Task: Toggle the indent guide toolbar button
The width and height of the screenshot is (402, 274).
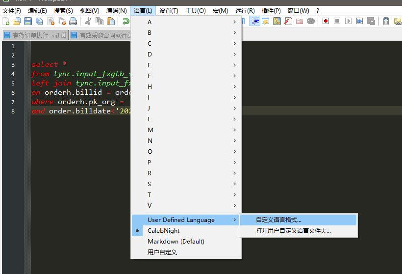Action: [254, 21]
